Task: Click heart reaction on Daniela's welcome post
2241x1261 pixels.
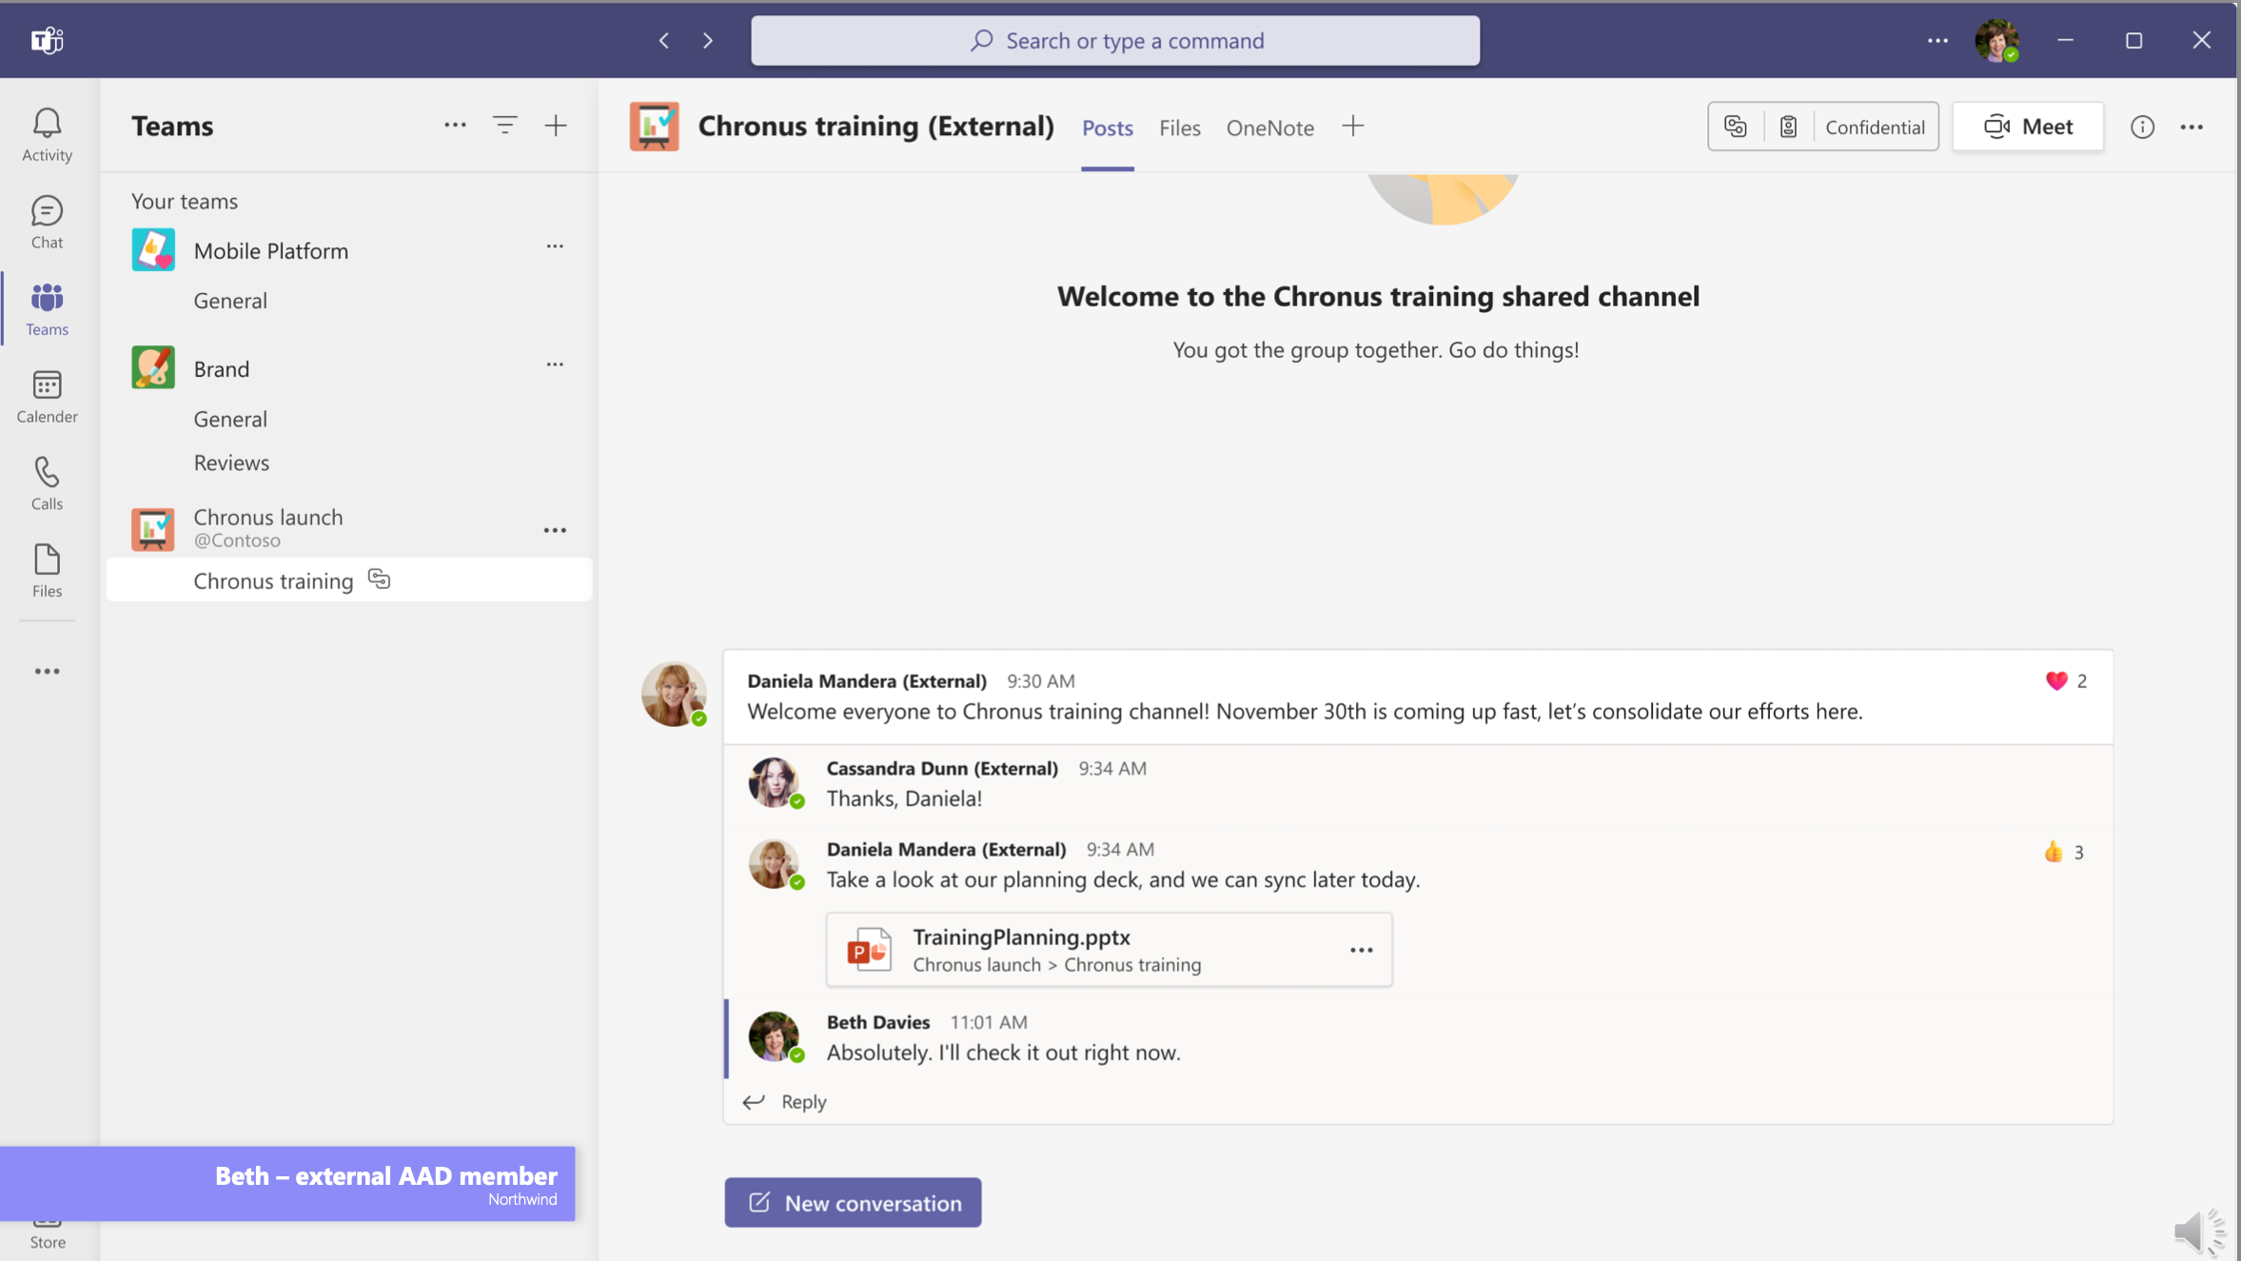Action: pyautogui.click(x=2056, y=680)
